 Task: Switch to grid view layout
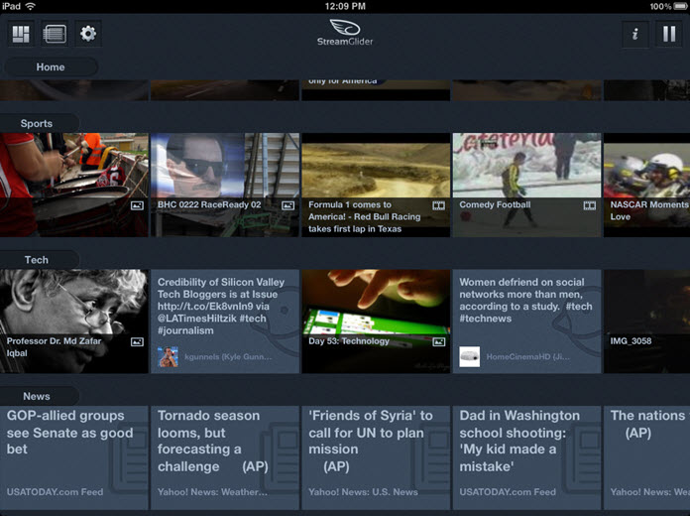pos(21,34)
